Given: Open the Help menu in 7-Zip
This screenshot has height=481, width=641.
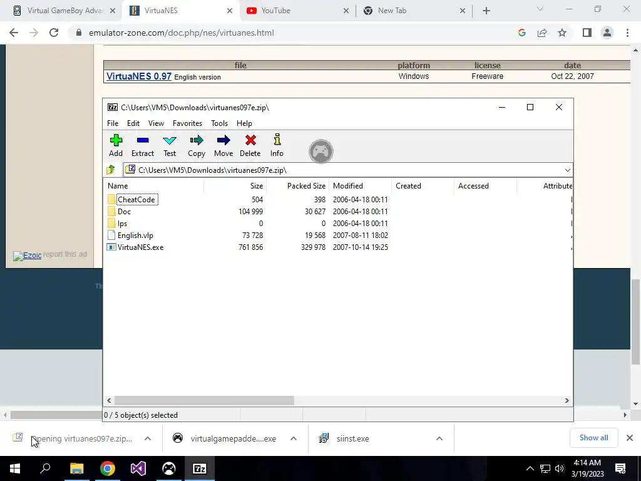Looking at the screenshot, I should click(x=244, y=123).
